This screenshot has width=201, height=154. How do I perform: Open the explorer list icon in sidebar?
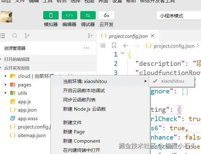tap(2, 36)
